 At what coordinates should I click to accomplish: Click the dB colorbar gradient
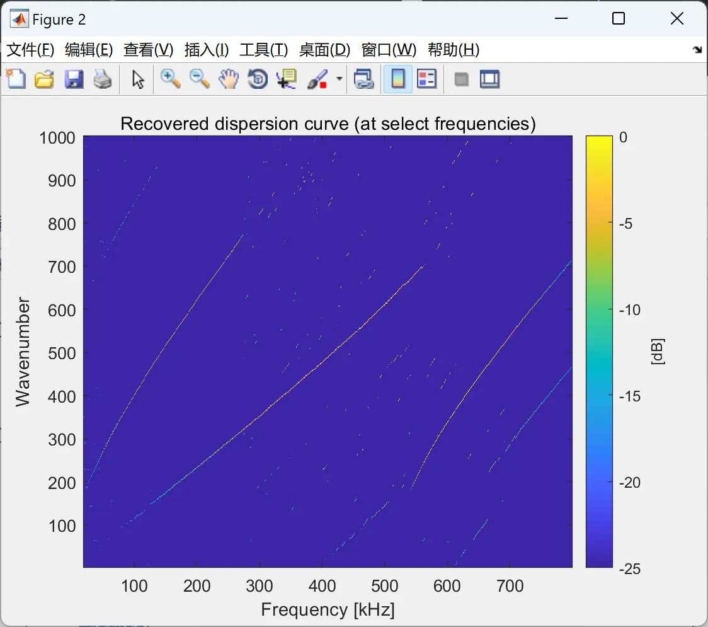coord(599,352)
